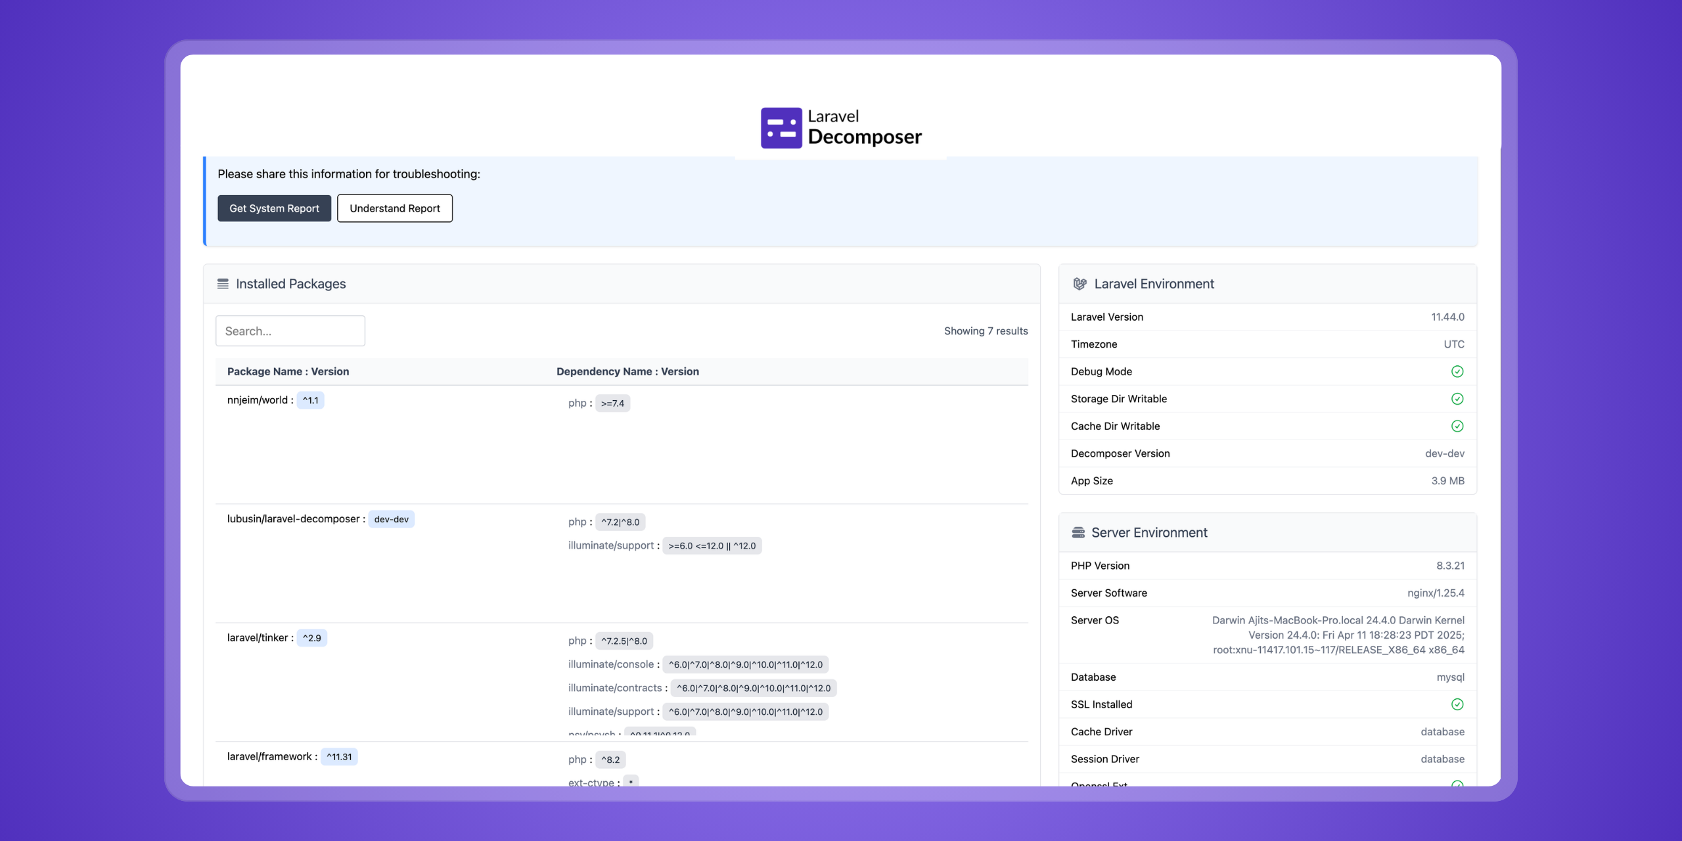Viewport: 1682px width, 841px height.
Task: Click the illuminate/contracts dependency label
Action: (x=615, y=688)
